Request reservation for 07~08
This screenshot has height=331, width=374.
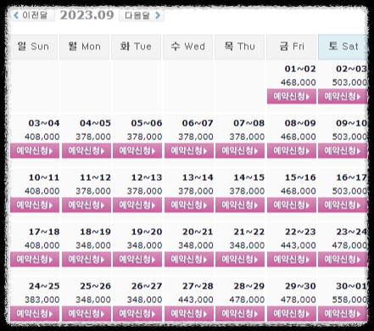coord(240,151)
